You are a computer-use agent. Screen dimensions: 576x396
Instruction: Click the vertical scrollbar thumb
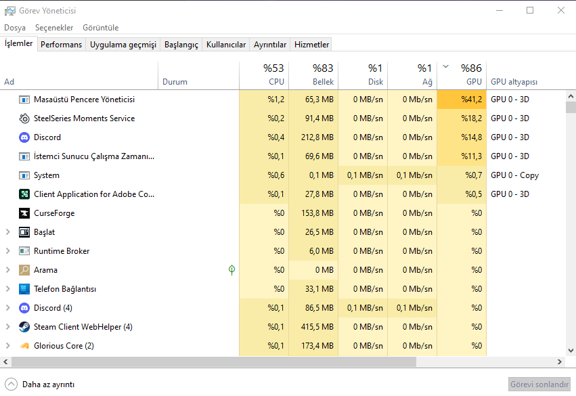coord(571,107)
